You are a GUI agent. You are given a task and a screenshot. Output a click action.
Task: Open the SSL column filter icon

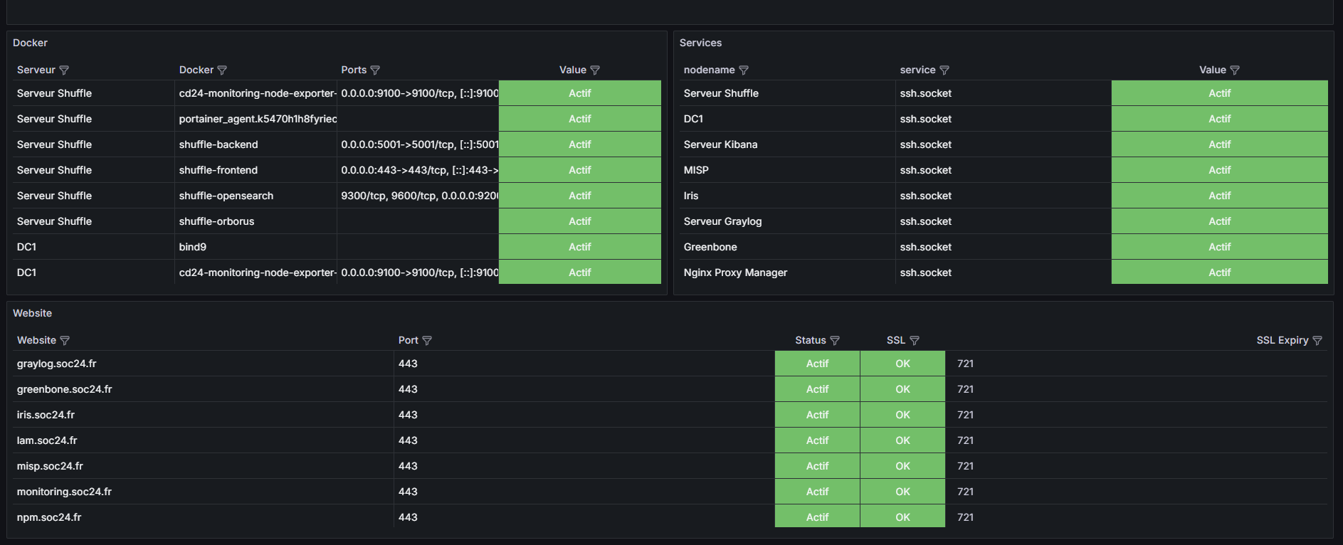point(915,340)
